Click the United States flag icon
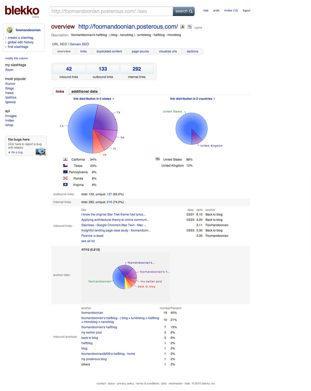The height and width of the screenshot is (391, 311). [x=158, y=159]
